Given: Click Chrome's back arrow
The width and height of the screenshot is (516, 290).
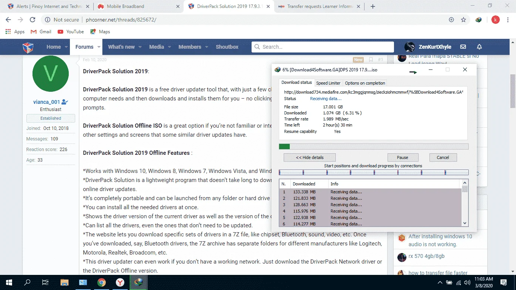Looking at the screenshot, I should [x=8, y=20].
